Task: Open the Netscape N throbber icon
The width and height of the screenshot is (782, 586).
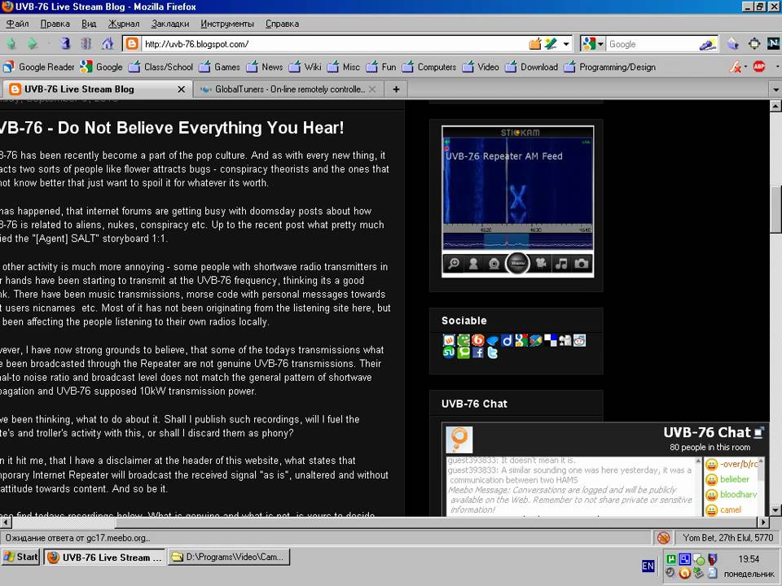Action: tap(773, 43)
